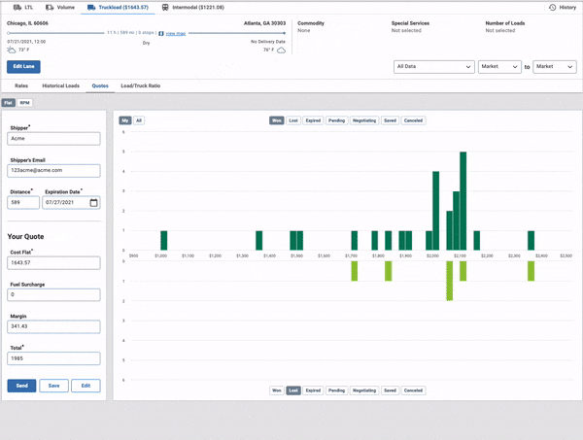The image size is (583, 440).
Task: Click the Expiration Date field
Action: (x=71, y=203)
